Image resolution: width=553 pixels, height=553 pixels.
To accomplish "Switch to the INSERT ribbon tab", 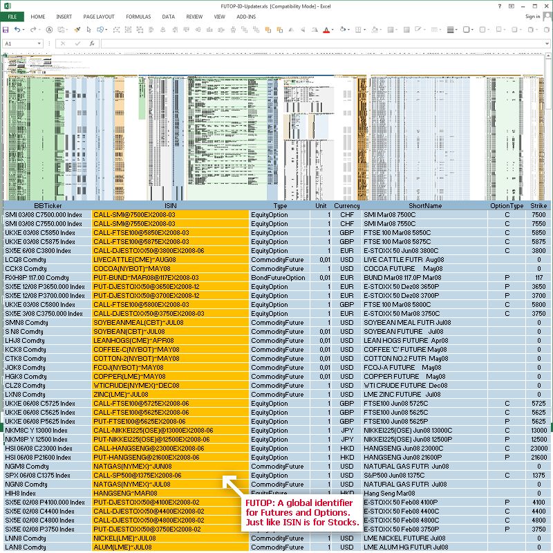I will (64, 17).
